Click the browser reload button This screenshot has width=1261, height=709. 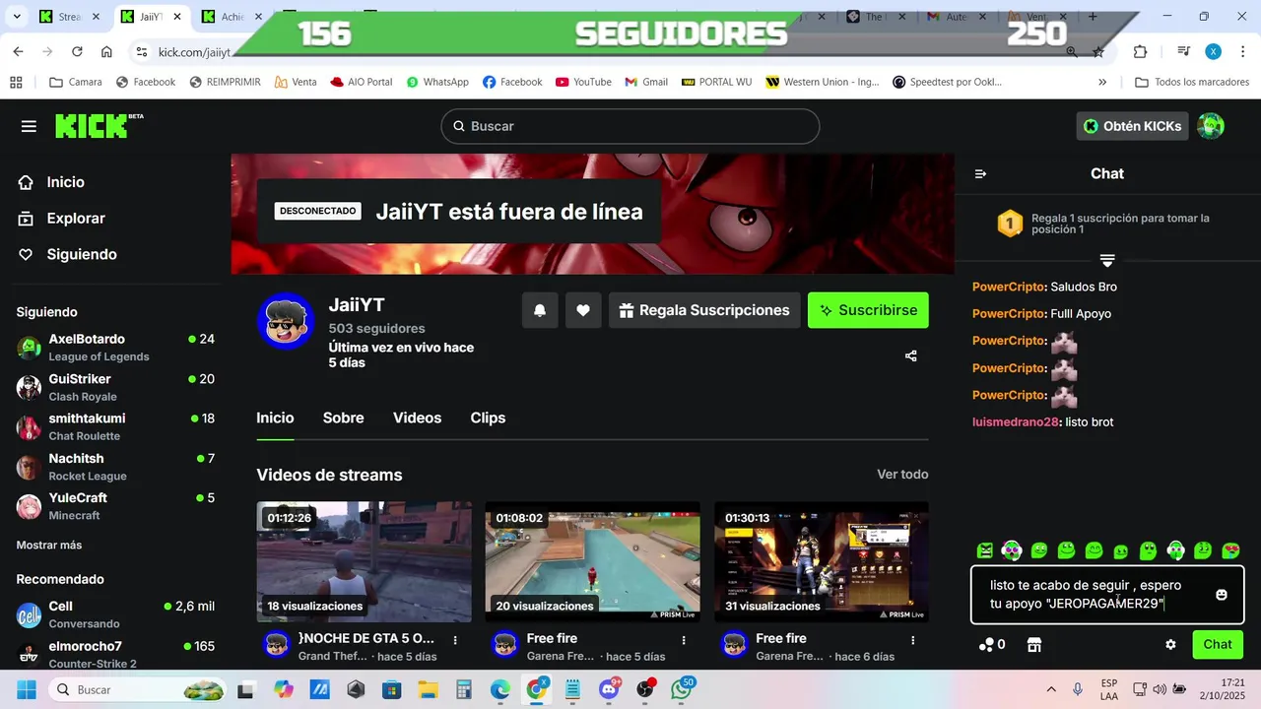pyautogui.click(x=78, y=52)
